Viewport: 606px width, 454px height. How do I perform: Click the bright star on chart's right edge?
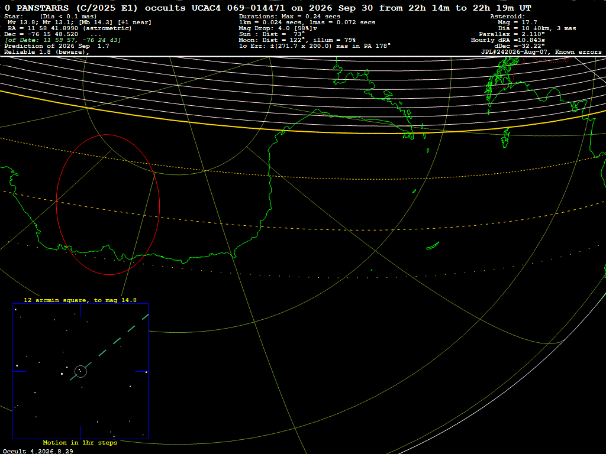click(146, 372)
